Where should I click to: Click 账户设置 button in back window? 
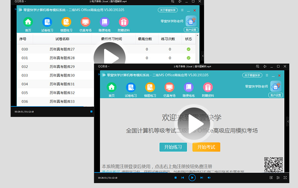tap(191, 30)
